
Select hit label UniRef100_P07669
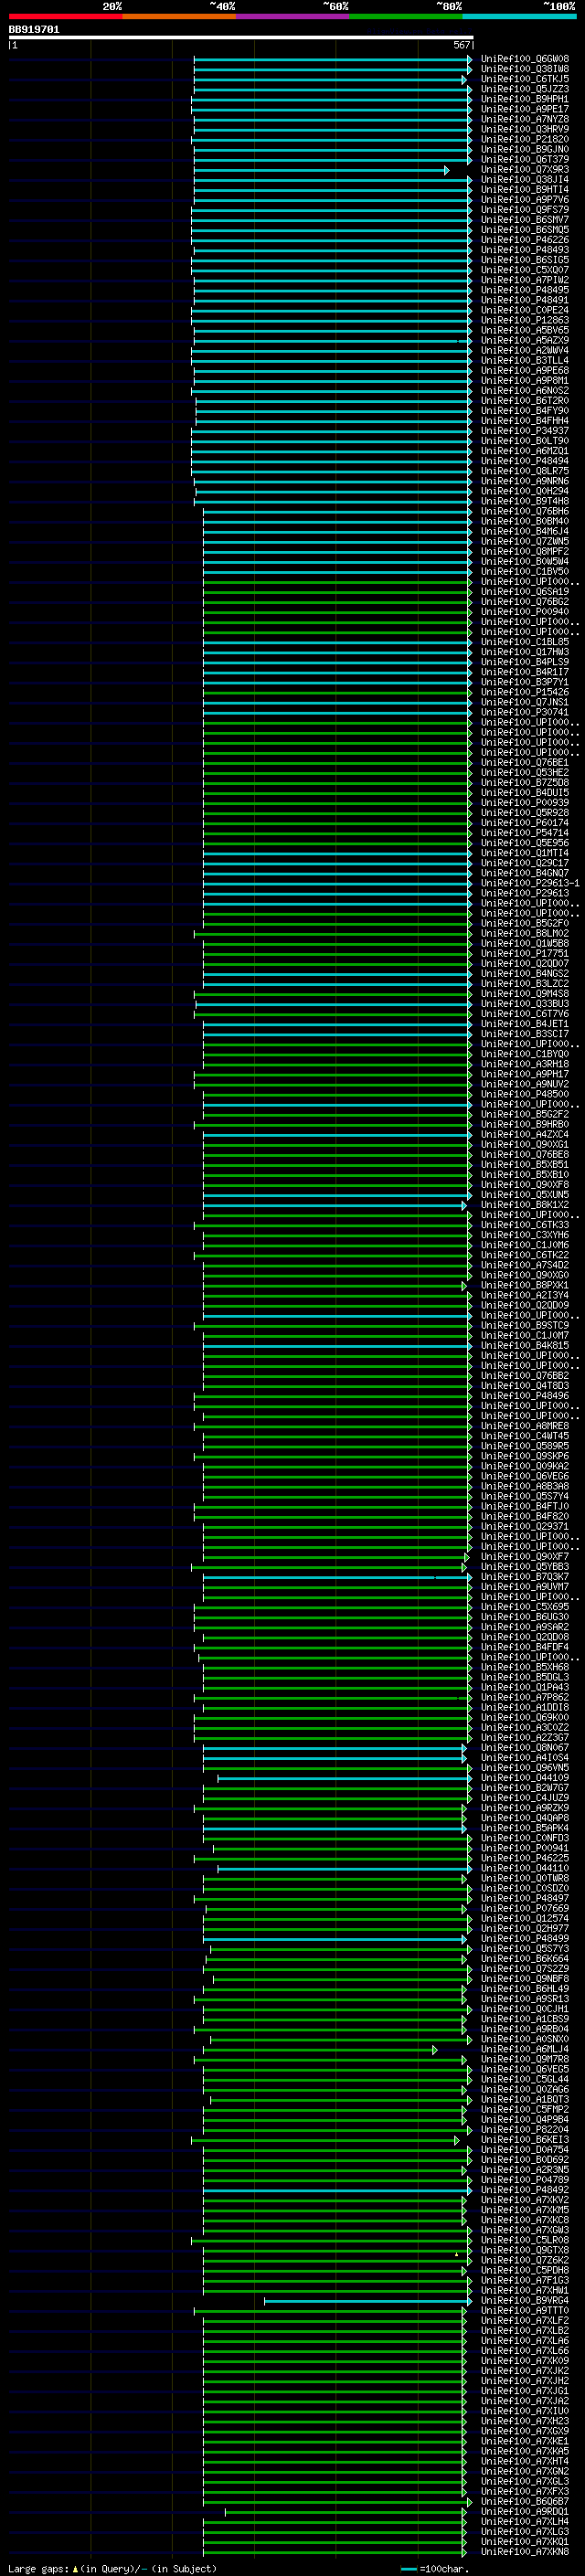525,1908
